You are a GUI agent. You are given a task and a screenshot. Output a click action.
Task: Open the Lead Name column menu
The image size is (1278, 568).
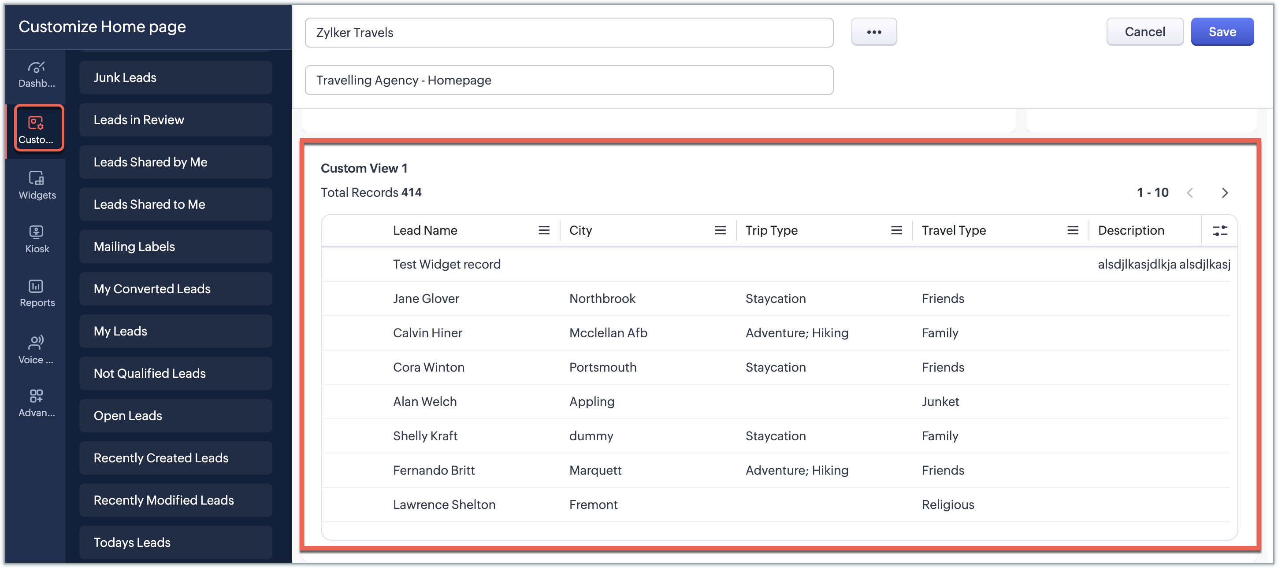(x=544, y=230)
